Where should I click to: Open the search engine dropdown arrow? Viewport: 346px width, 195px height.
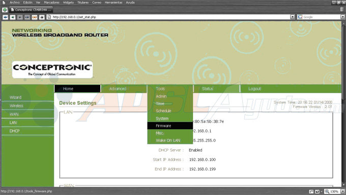pos(342,17)
